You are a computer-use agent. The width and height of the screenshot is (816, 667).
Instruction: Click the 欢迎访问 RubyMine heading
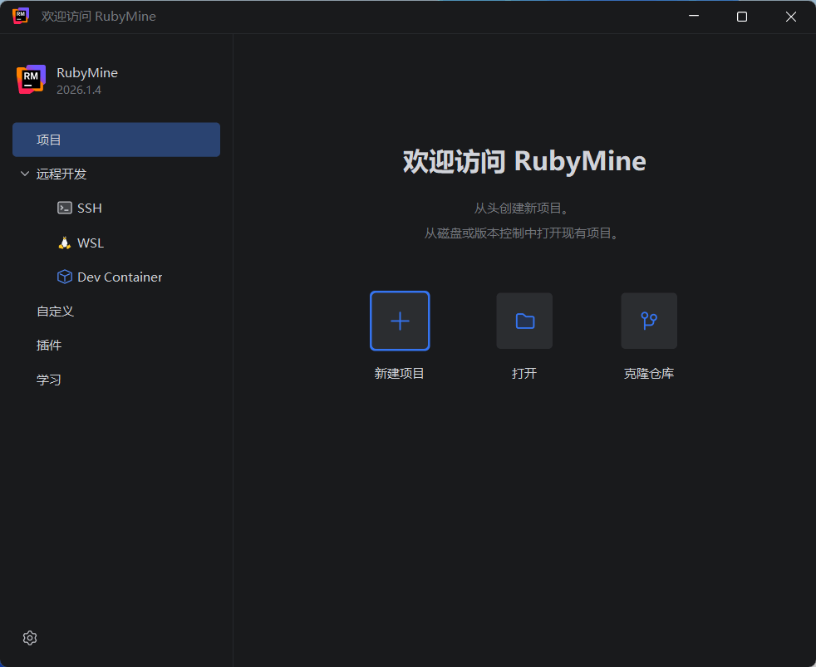[524, 161]
